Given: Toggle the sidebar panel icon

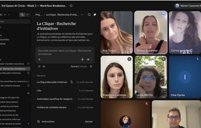Looking at the screenshot, I should coord(1,15).
